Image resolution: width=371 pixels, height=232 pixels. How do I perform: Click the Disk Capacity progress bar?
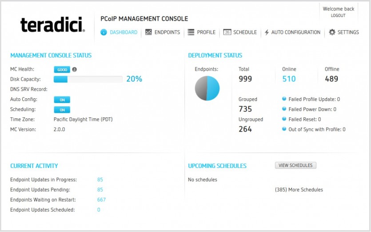(x=88, y=79)
